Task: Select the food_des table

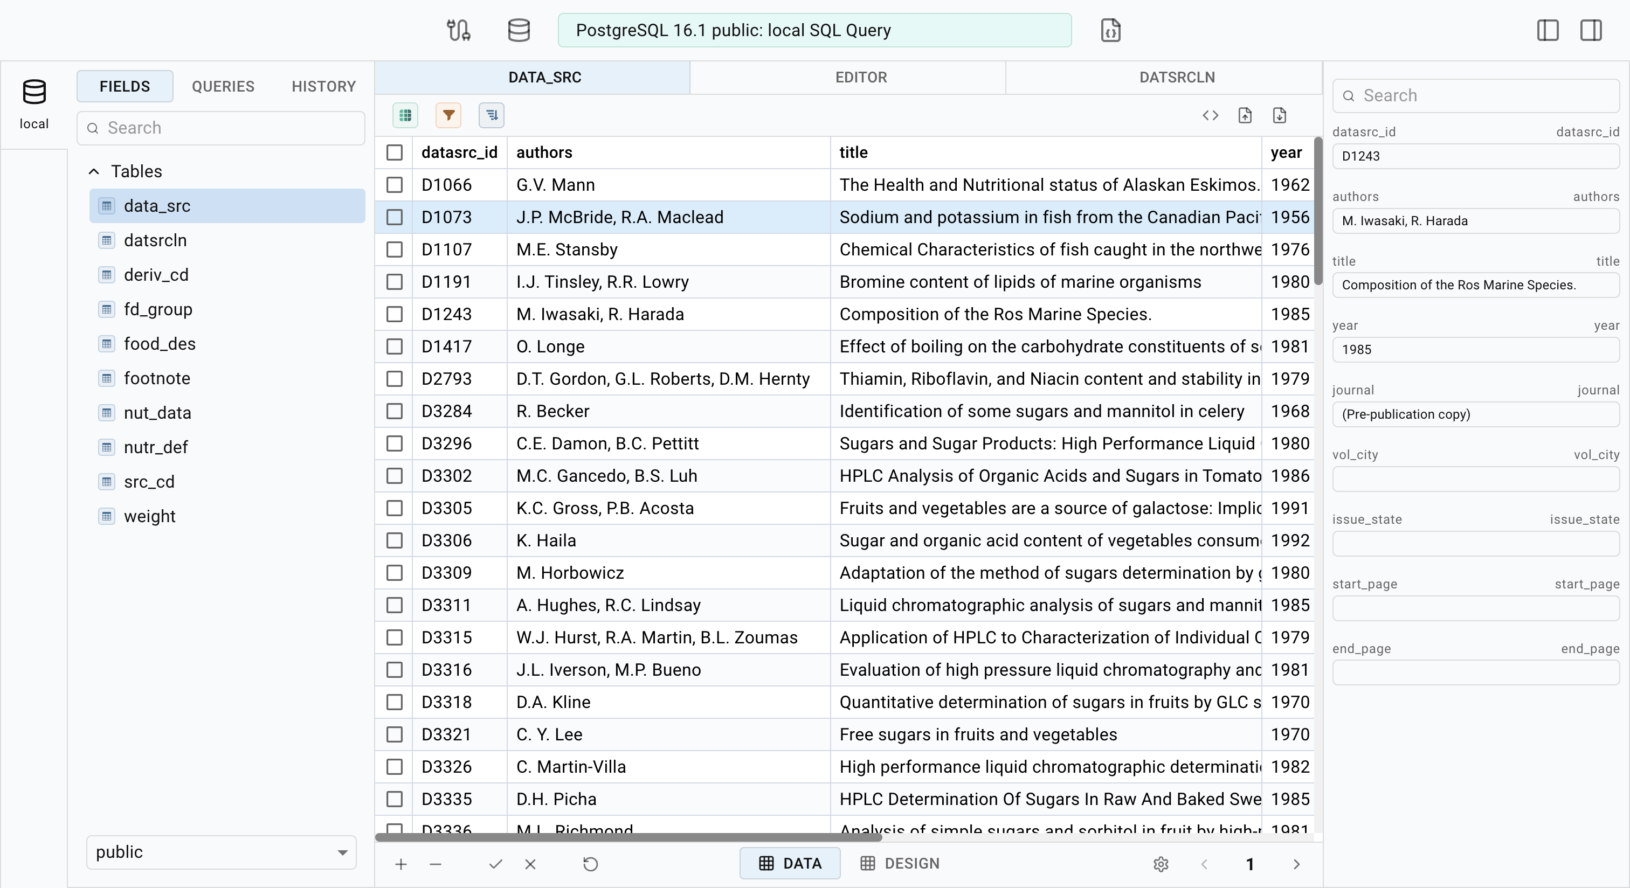Action: pyautogui.click(x=160, y=344)
